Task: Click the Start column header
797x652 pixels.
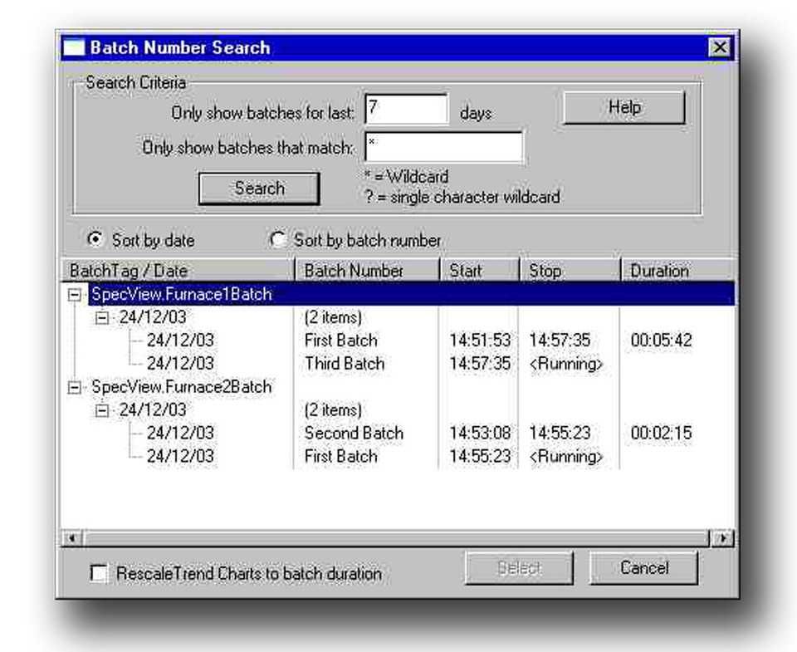Action: point(477,271)
